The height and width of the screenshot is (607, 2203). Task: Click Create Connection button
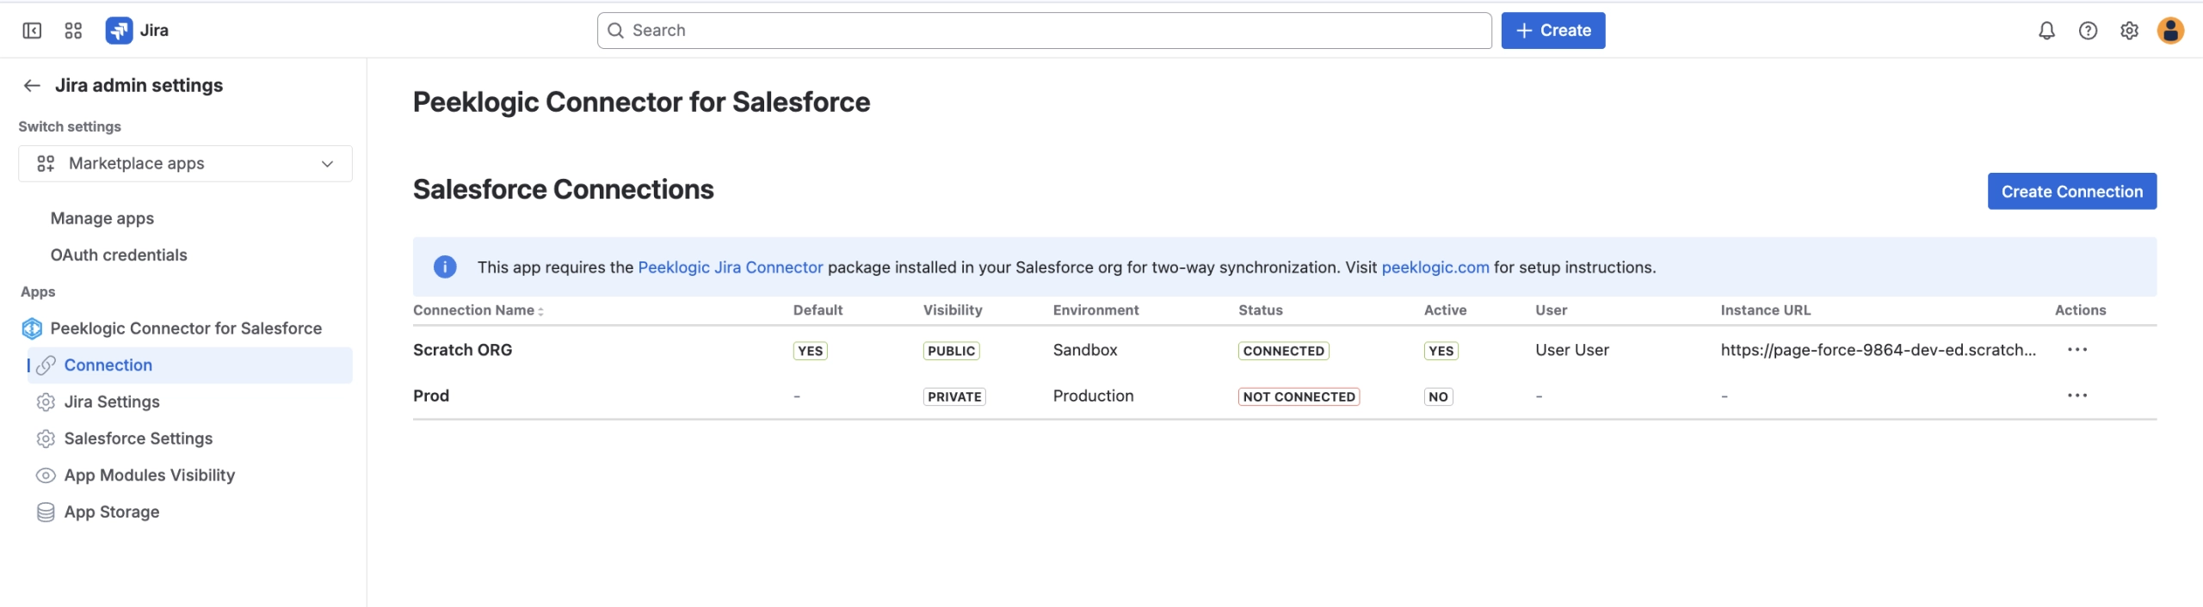pos(2072,191)
